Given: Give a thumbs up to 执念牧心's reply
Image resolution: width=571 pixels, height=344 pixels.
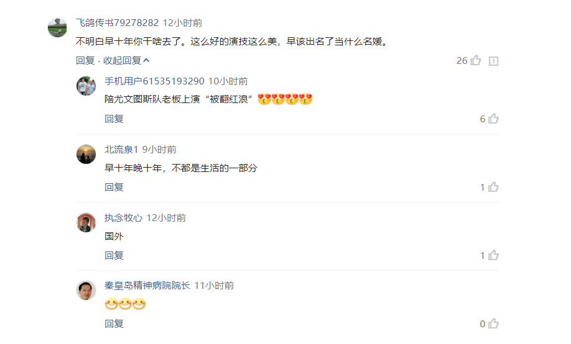Looking at the screenshot, I should 493,255.
